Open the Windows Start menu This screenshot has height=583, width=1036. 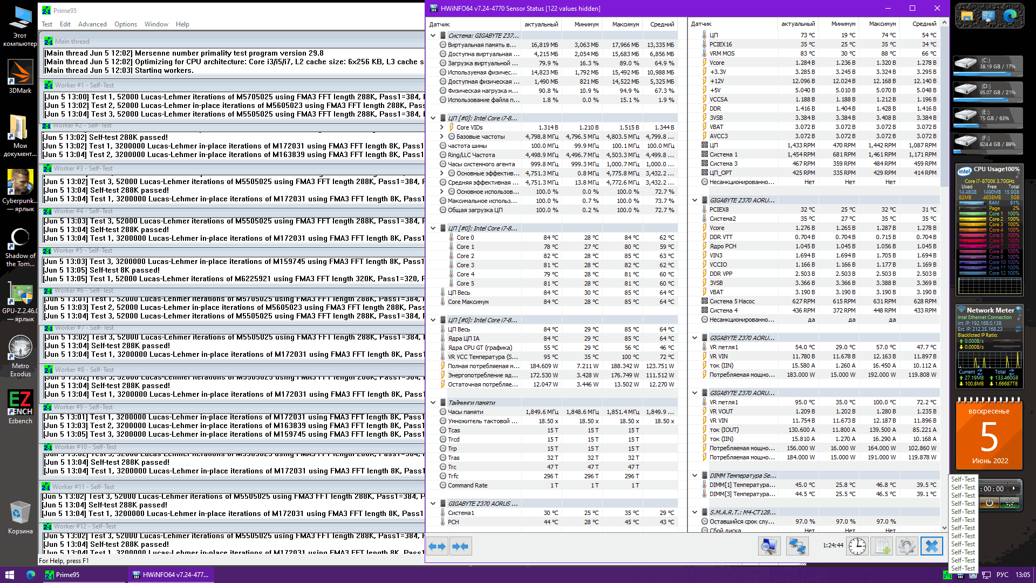9,574
